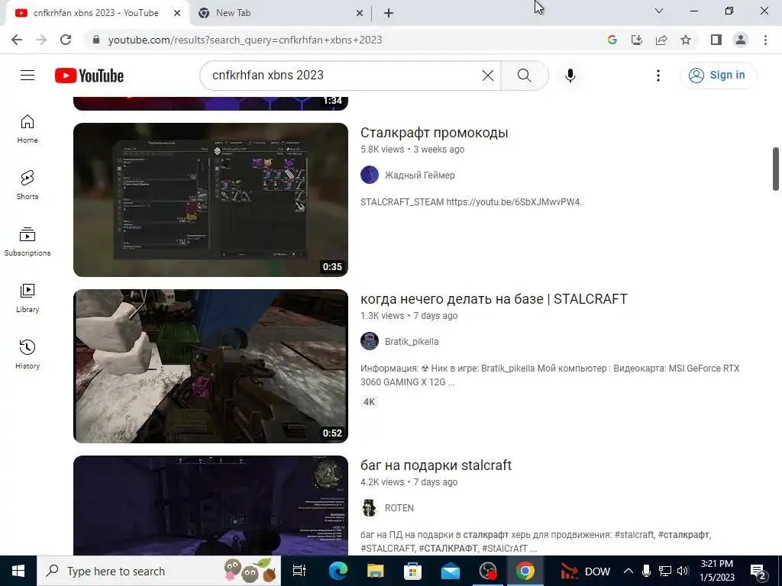Open video title Сталкрафт промокоды
Image resolution: width=782 pixels, height=586 pixels.
(434, 133)
